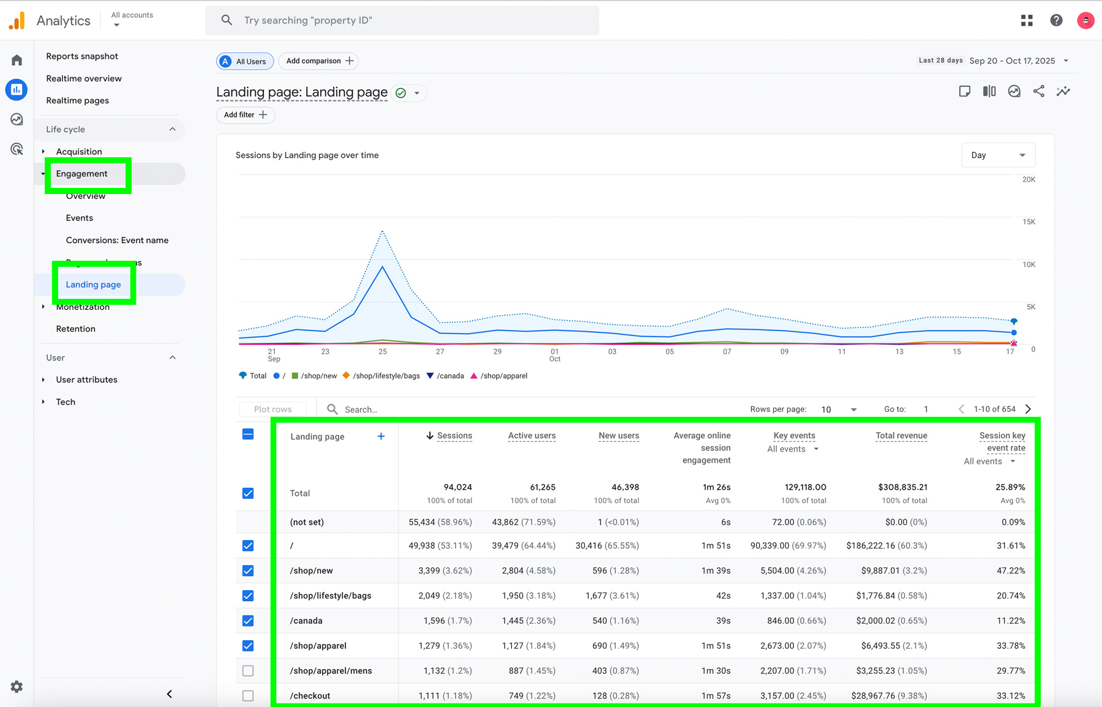
Task: Collapse the Life cycle section
Action: [x=172, y=129]
